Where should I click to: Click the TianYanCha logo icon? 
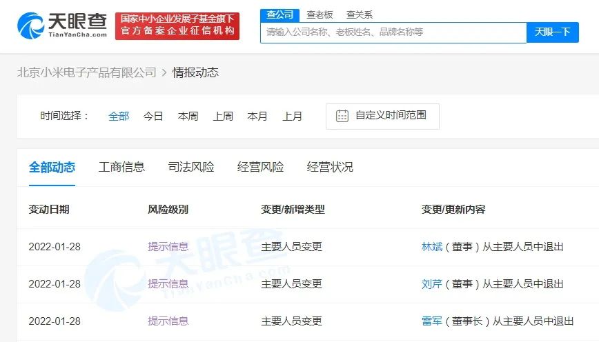click(x=30, y=26)
